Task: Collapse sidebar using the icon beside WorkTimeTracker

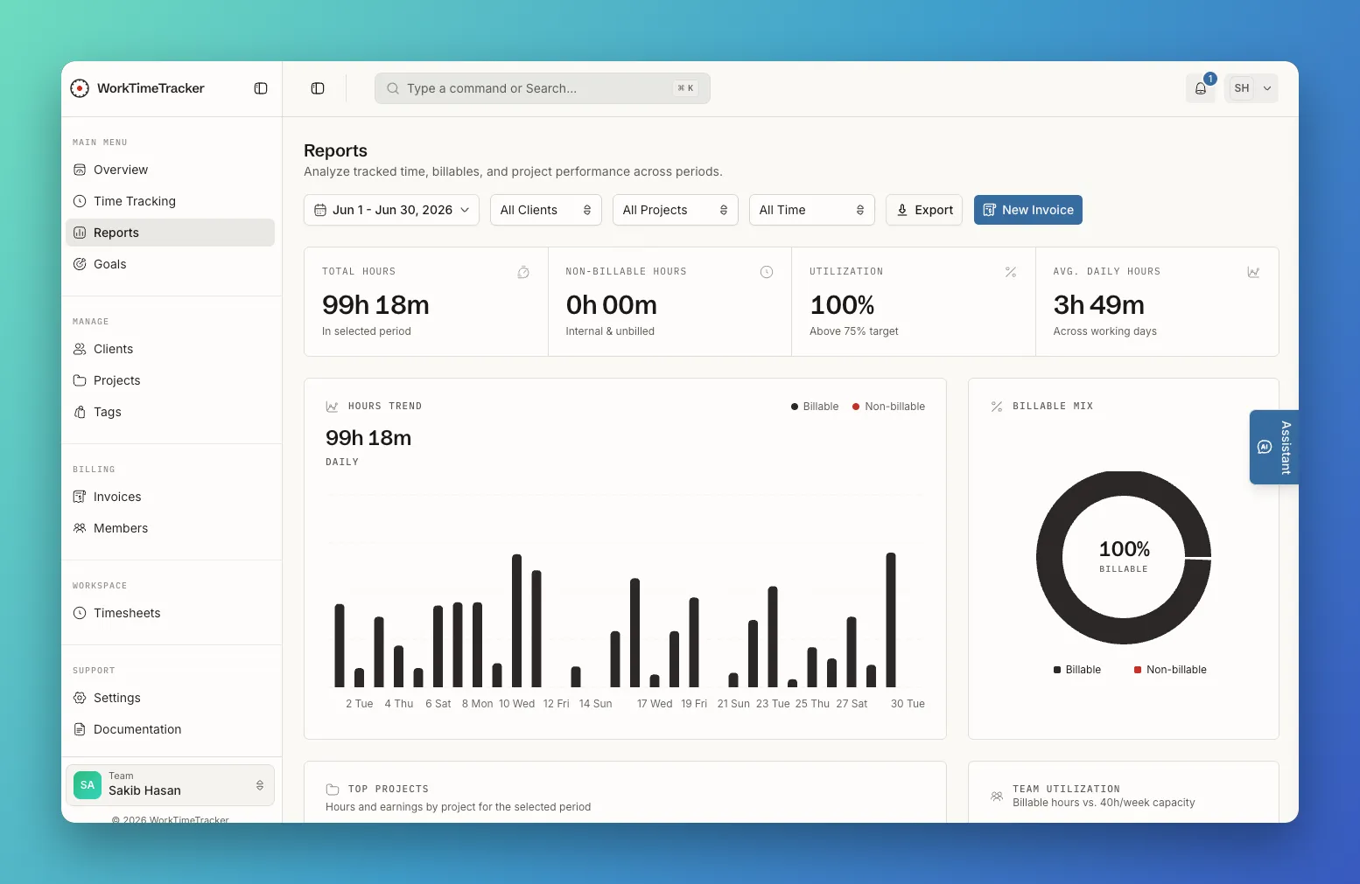Action: (261, 88)
